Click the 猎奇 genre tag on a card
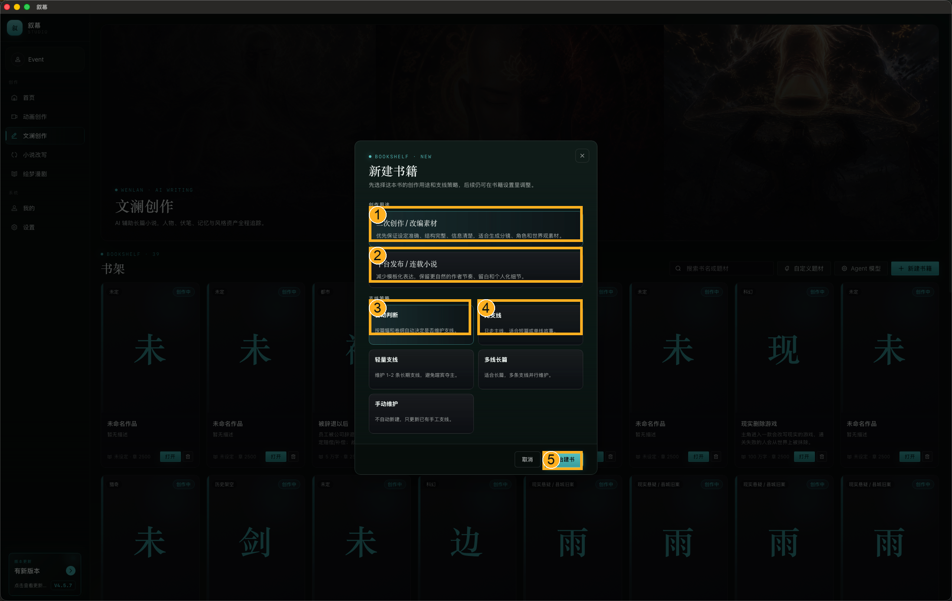The image size is (952, 601). coord(114,484)
